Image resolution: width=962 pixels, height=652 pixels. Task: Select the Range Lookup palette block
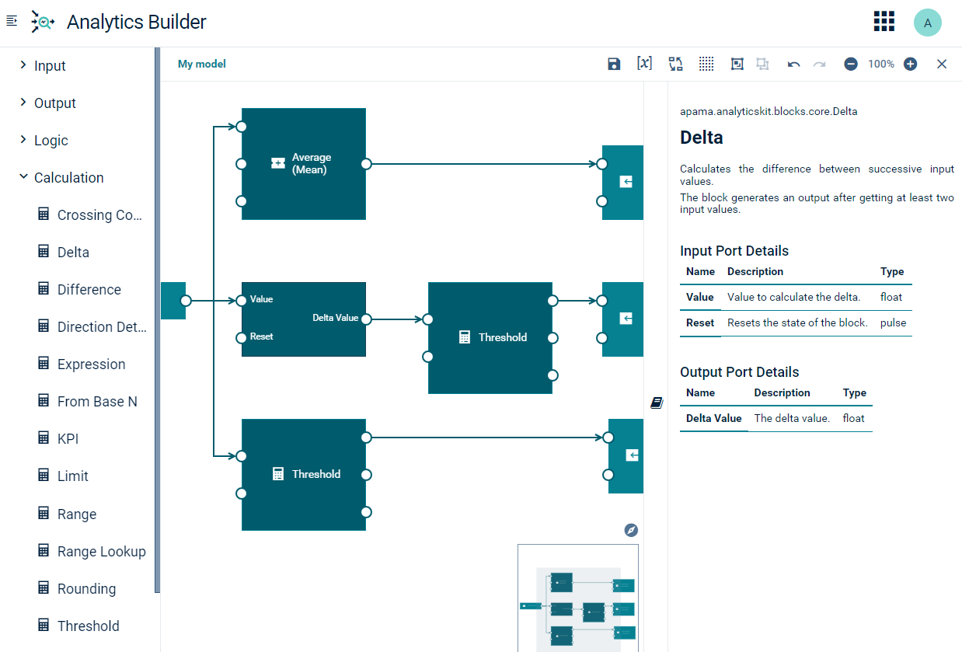91,552
